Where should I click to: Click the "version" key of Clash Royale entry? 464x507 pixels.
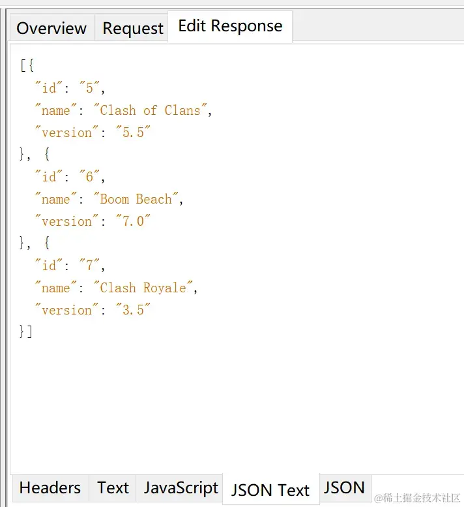66,309
